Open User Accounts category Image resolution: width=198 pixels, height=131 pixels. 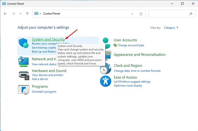[x=125, y=40]
